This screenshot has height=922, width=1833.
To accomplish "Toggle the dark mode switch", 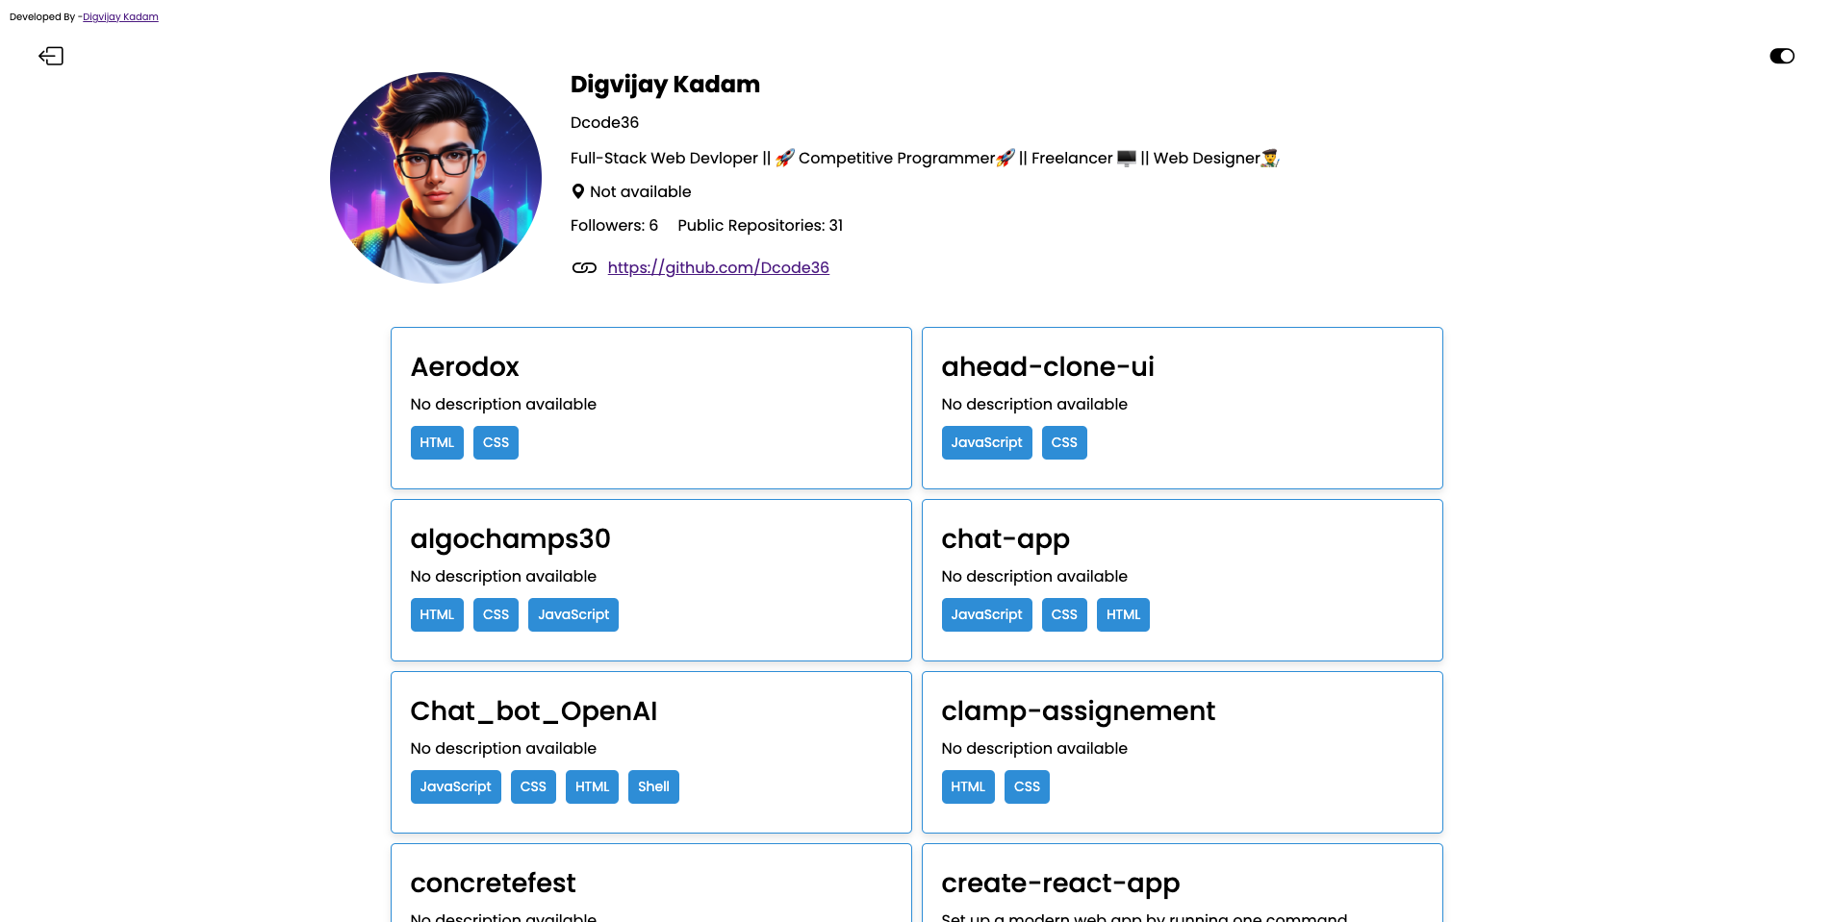I will [x=1781, y=57].
